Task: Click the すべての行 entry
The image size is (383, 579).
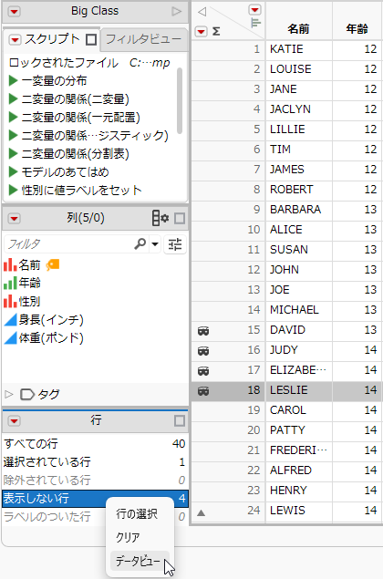Action: tap(95, 443)
